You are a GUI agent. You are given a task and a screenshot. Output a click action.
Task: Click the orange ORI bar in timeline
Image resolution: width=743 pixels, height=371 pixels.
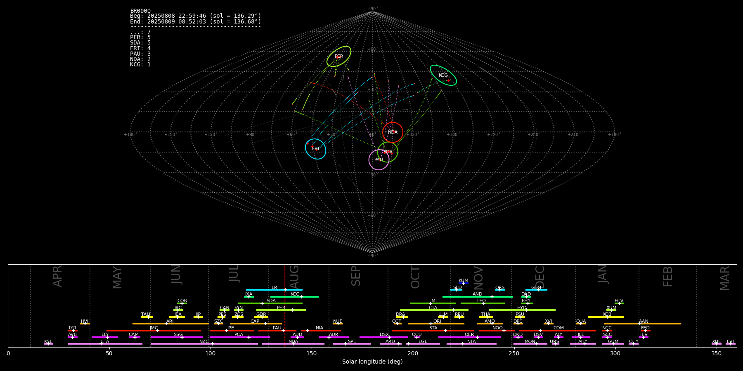(x=436, y=324)
